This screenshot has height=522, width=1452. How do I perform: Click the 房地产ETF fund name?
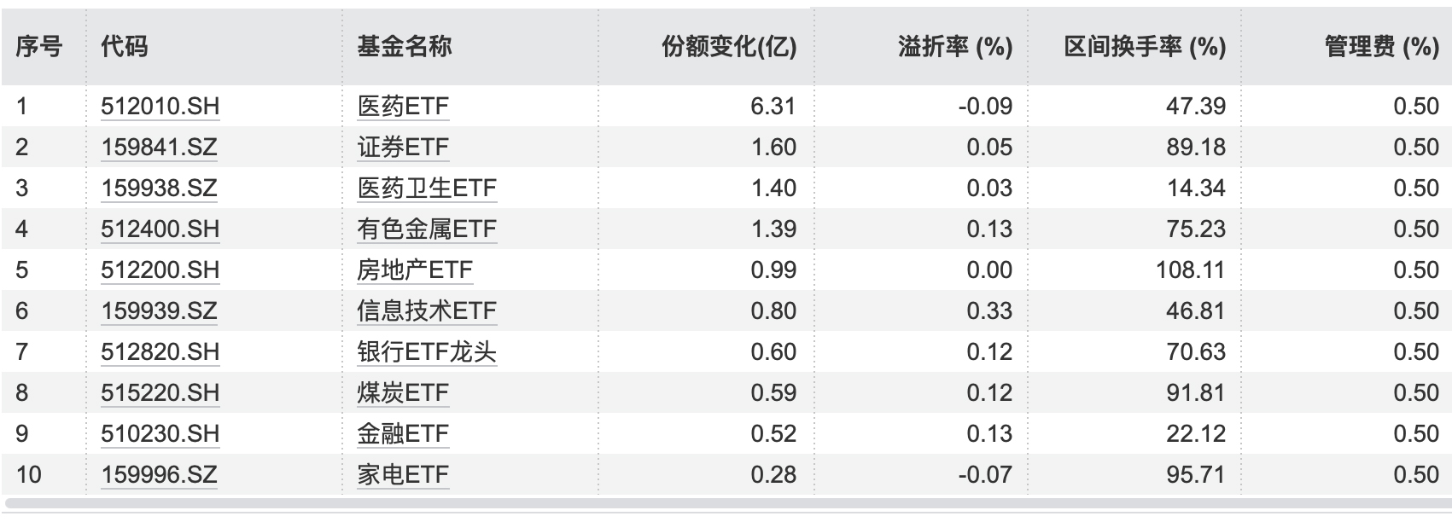click(x=415, y=270)
